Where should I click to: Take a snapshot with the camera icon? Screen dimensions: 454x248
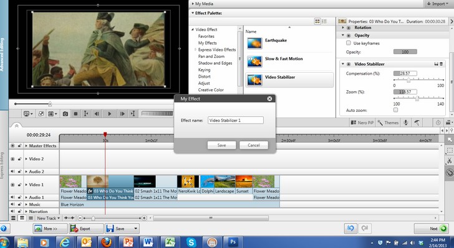click(x=65, y=114)
